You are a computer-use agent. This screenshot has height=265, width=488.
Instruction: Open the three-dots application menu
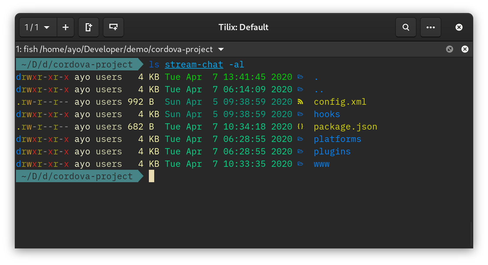[431, 27]
